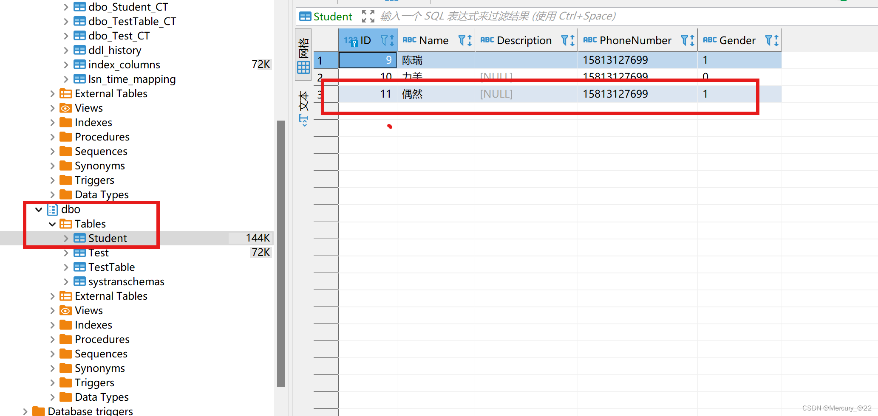Viewport: 878px width, 416px height.
Task: Collapse the dbo schema node
Action: pyautogui.click(x=38, y=209)
